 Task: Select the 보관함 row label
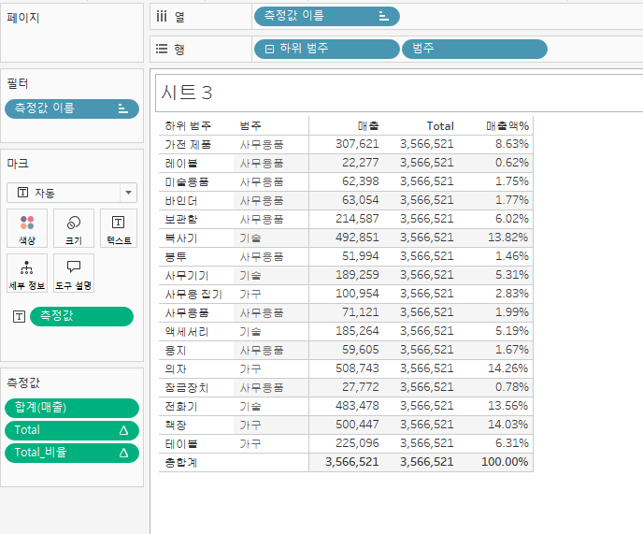coord(181,219)
